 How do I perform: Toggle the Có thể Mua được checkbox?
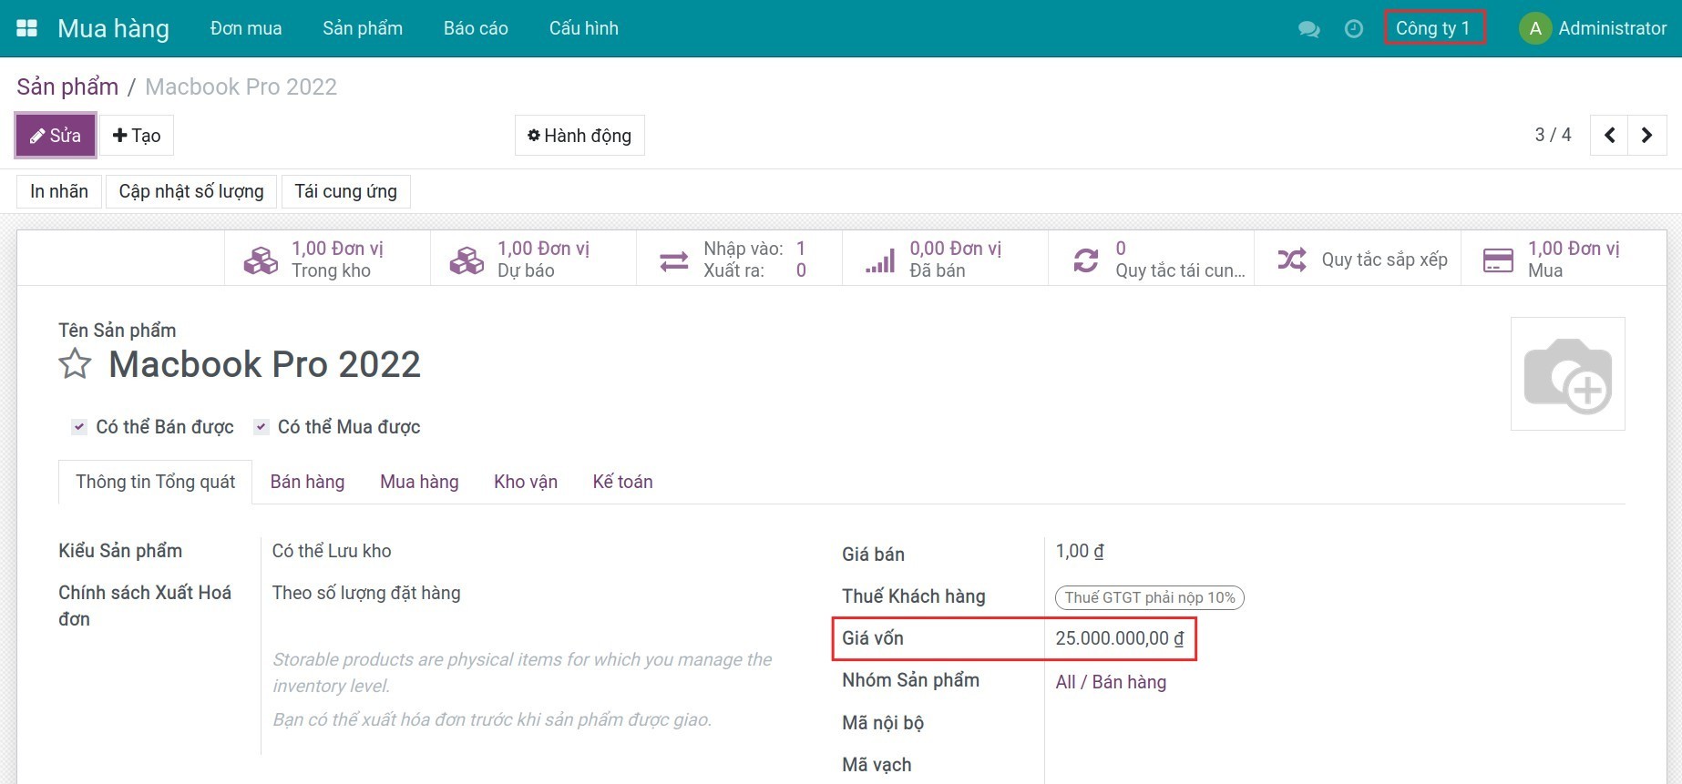click(262, 427)
